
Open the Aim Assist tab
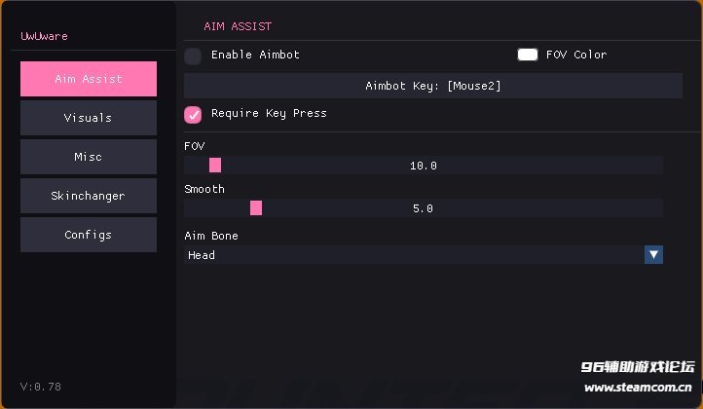[88, 79]
